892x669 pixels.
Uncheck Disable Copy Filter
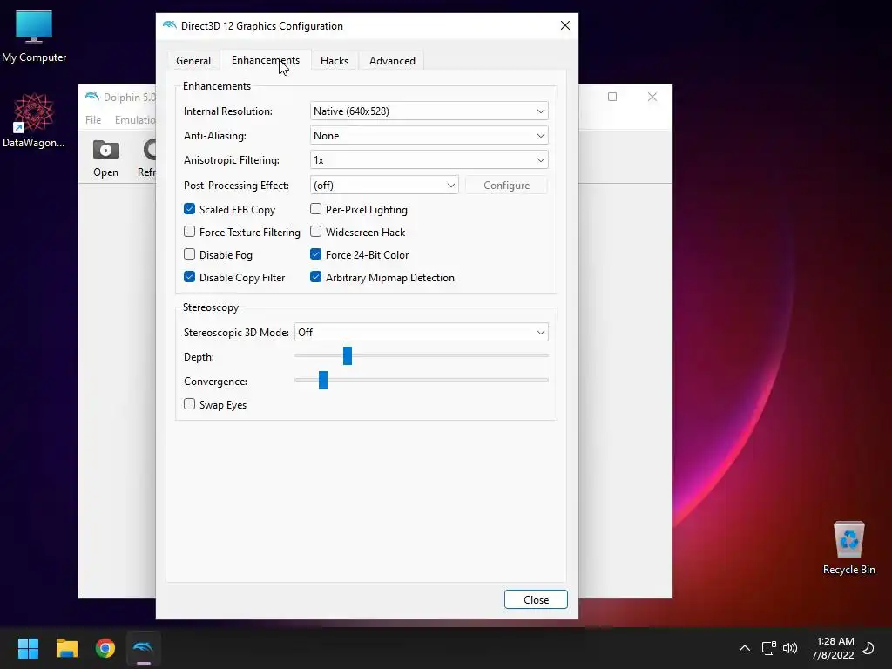click(189, 277)
